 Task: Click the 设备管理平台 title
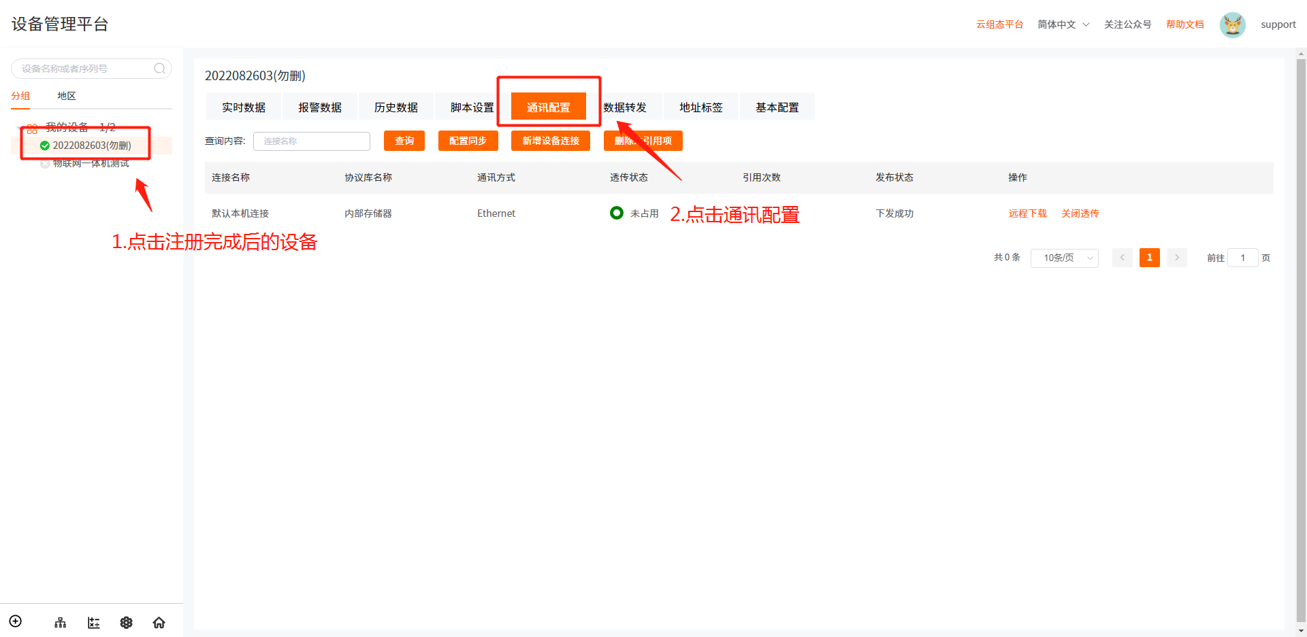(60, 24)
